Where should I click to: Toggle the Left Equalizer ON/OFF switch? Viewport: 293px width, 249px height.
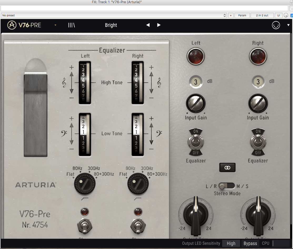coord(196,142)
